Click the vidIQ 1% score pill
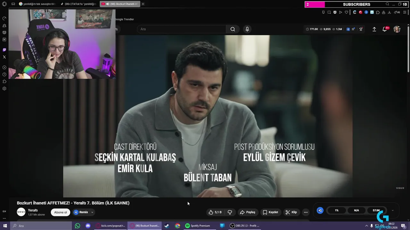 click(337, 211)
